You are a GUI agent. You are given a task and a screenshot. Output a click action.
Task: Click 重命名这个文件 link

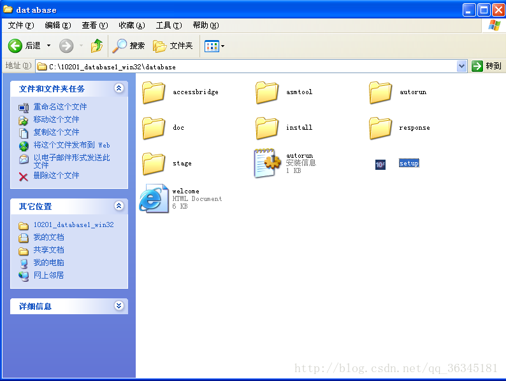(60, 107)
